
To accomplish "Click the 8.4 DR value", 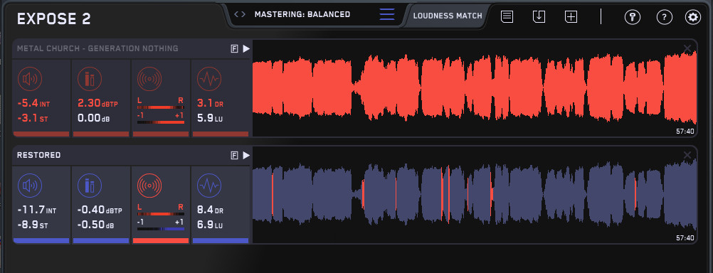I will pos(210,210).
